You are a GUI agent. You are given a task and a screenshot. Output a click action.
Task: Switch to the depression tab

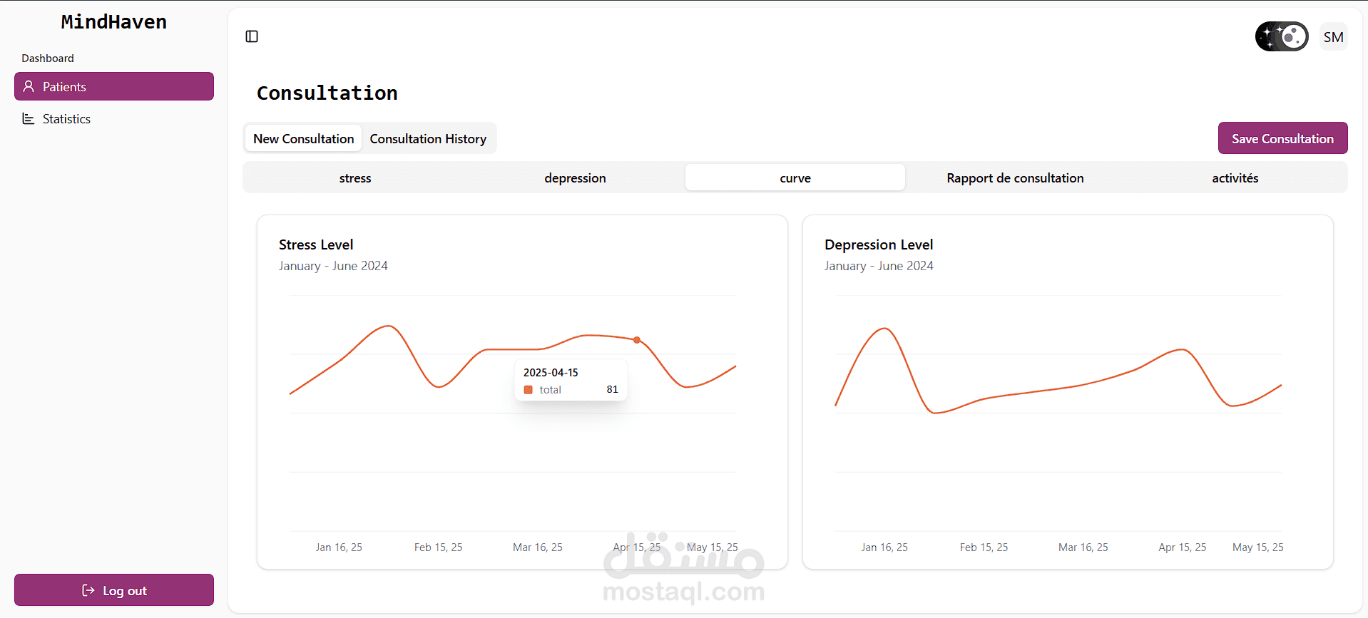pos(575,178)
